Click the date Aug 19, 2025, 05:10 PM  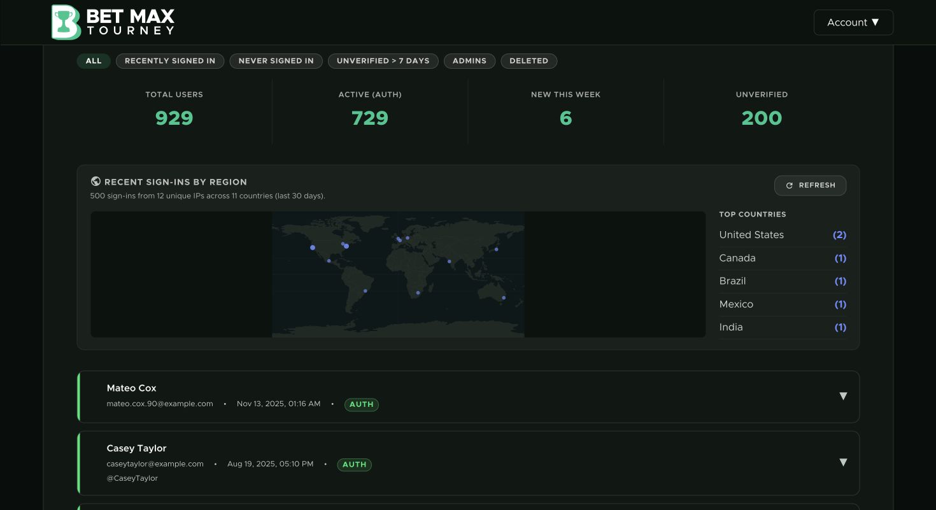coord(271,464)
